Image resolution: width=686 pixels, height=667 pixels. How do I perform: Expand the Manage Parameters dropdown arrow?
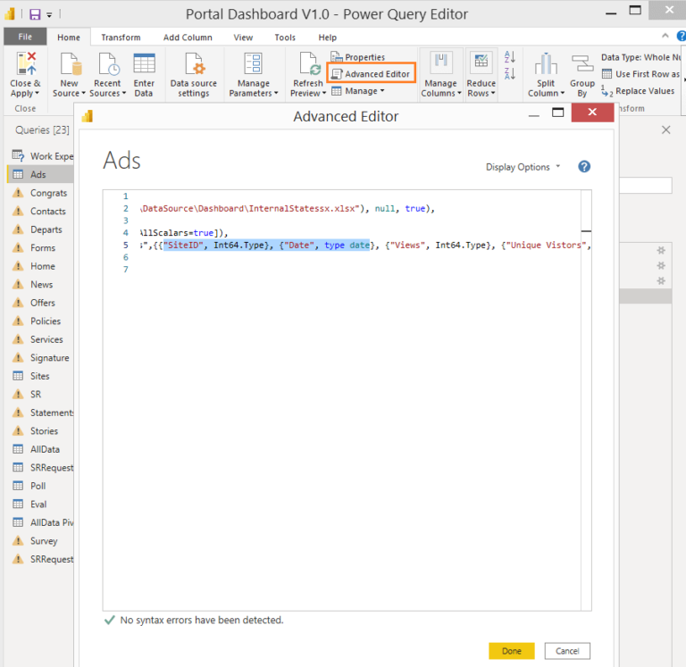[x=276, y=93]
